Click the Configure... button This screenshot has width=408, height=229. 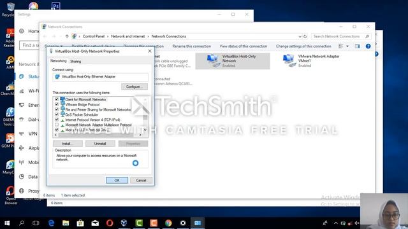135,87
